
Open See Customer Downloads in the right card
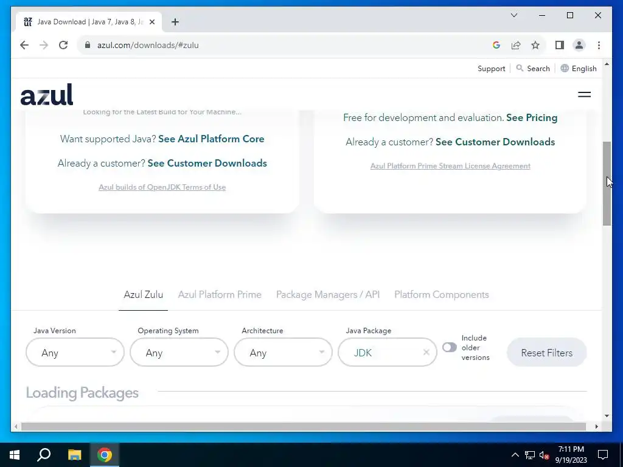495,142
